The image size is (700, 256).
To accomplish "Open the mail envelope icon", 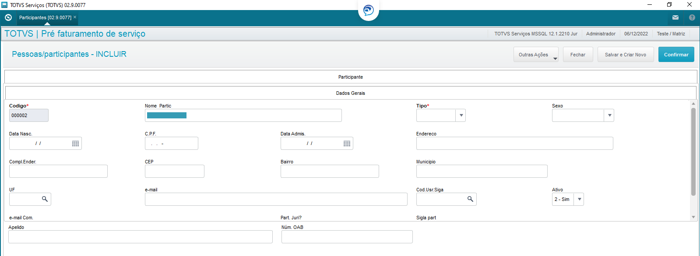I will (675, 17).
